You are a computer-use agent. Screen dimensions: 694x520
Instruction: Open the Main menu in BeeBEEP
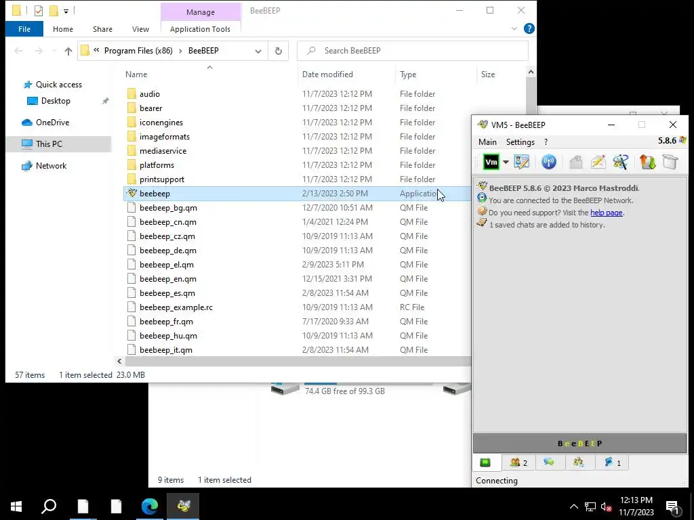[x=487, y=142]
